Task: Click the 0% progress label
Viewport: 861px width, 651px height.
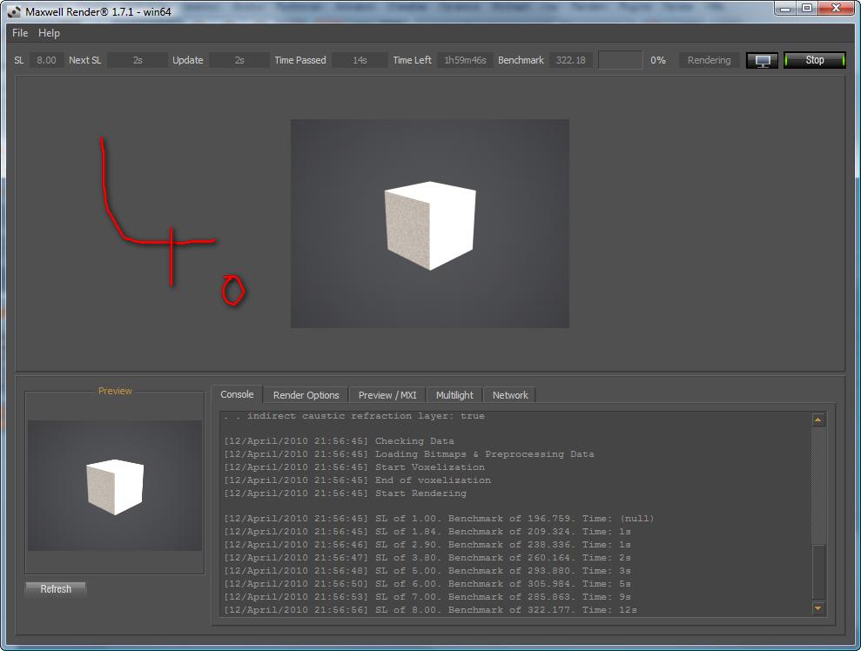Action: (x=658, y=60)
